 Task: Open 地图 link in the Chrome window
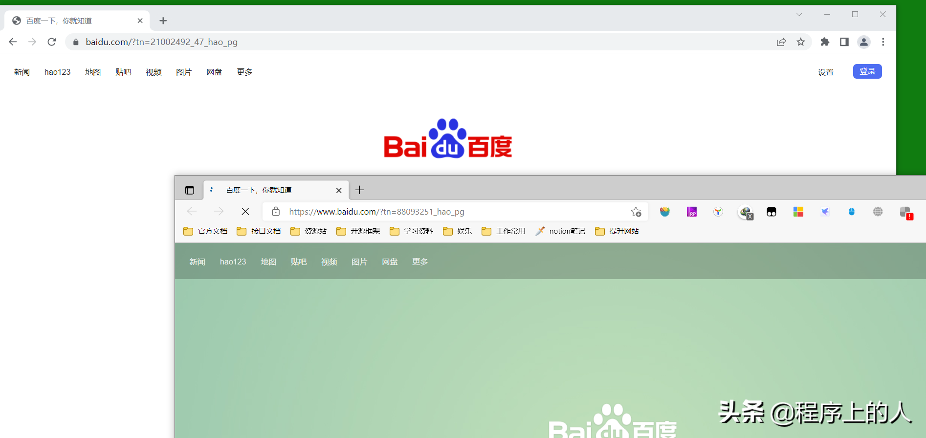tap(93, 72)
